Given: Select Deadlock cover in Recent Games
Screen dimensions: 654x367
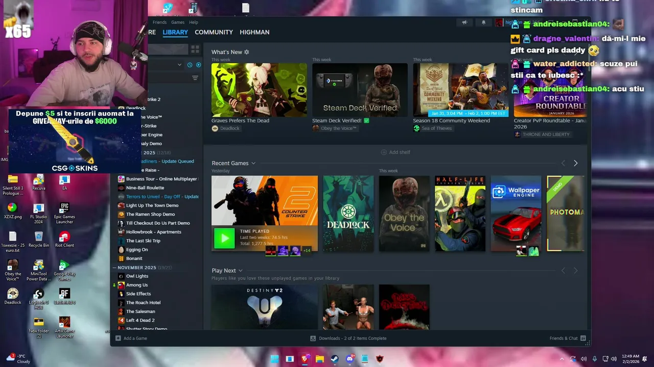Looking at the screenshot, I should coord(348,214).
